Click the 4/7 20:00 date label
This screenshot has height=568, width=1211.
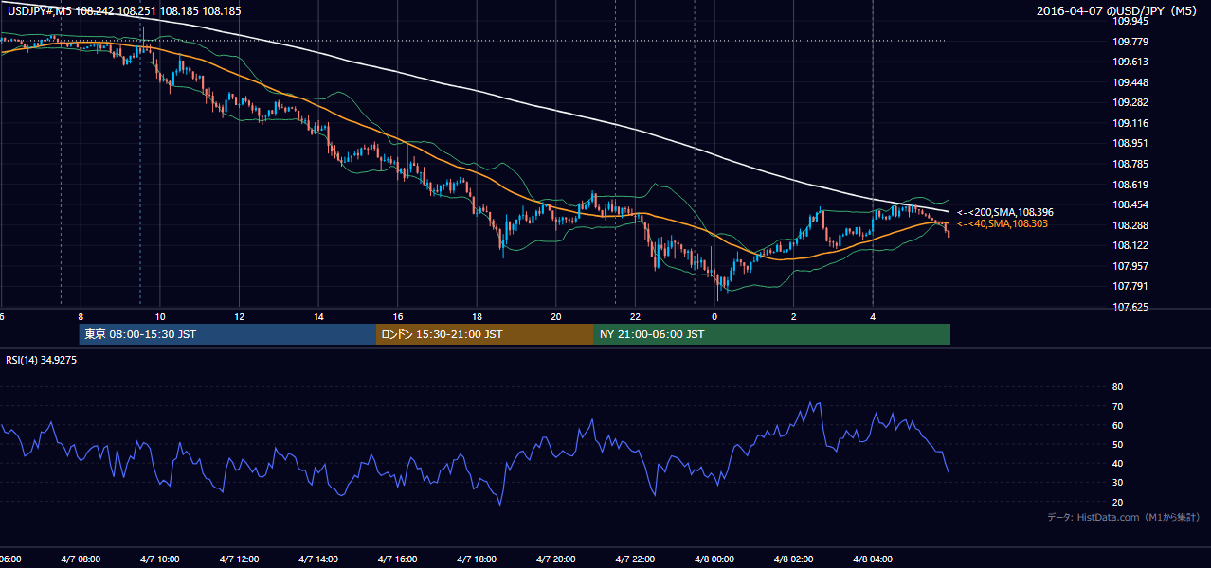click(x=556, y=559)
